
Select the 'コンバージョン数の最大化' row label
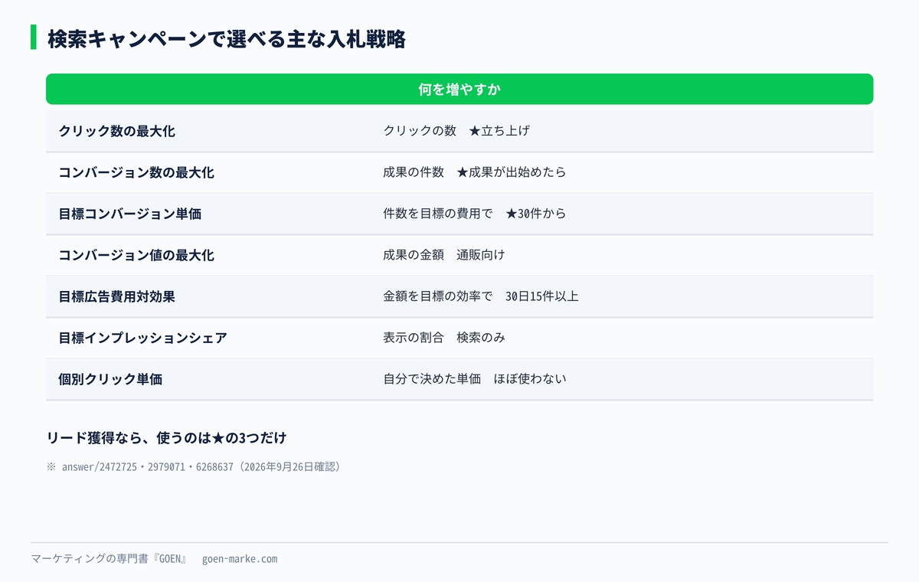(136, 172)
